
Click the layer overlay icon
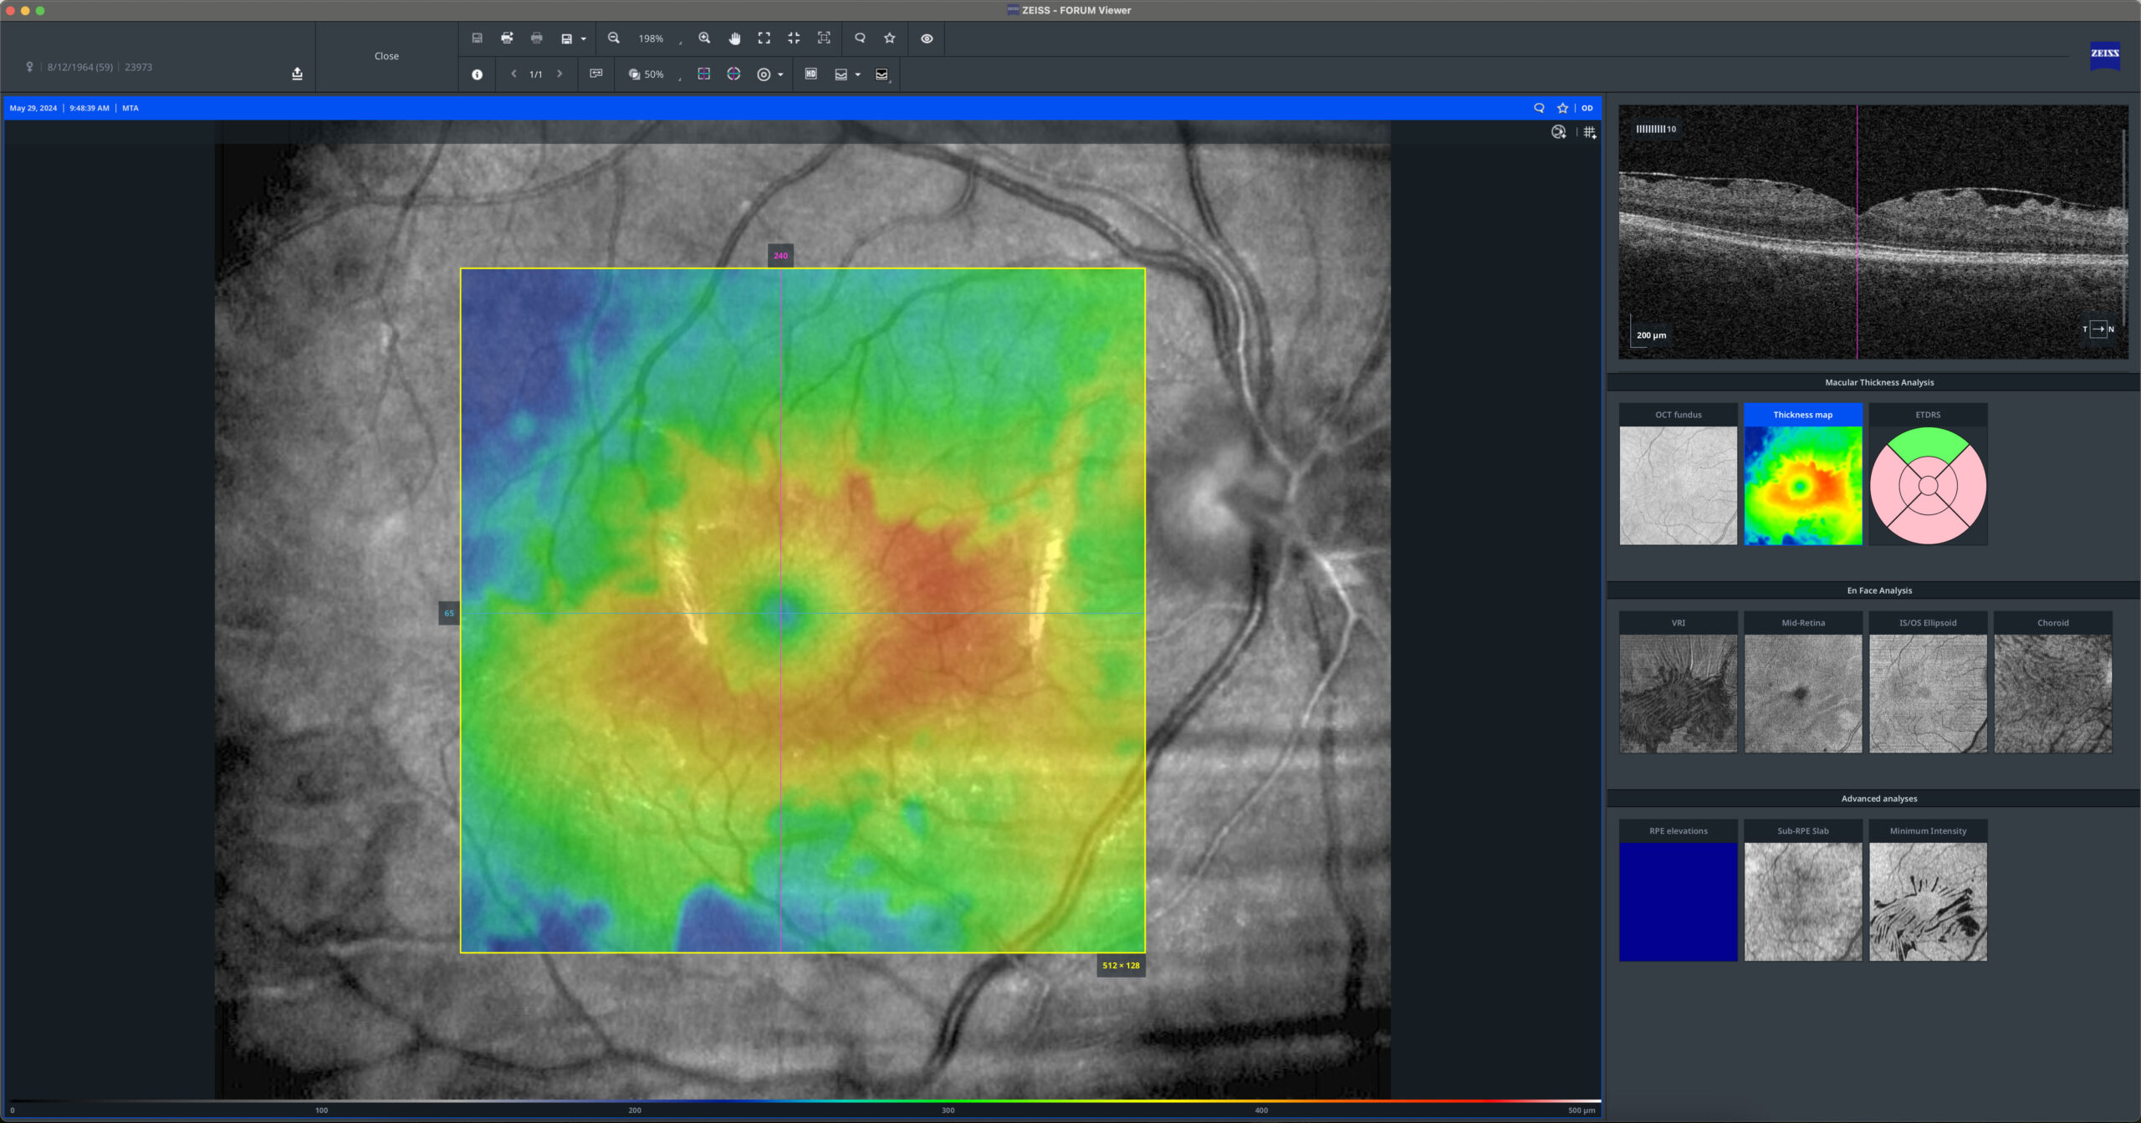click(841, 74)
